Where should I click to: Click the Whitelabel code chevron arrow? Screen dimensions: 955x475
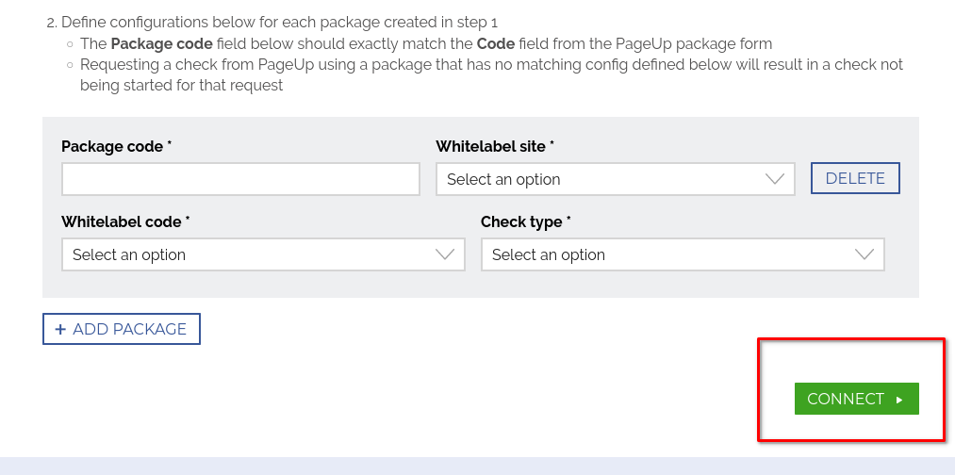[445, 254]
